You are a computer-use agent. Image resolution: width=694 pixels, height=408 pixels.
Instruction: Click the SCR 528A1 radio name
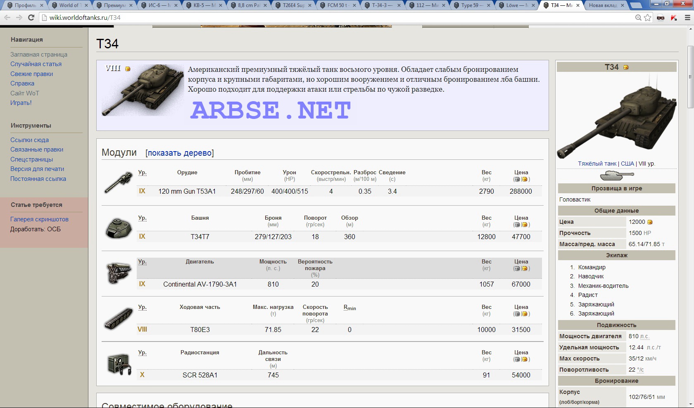coord(200,375)
